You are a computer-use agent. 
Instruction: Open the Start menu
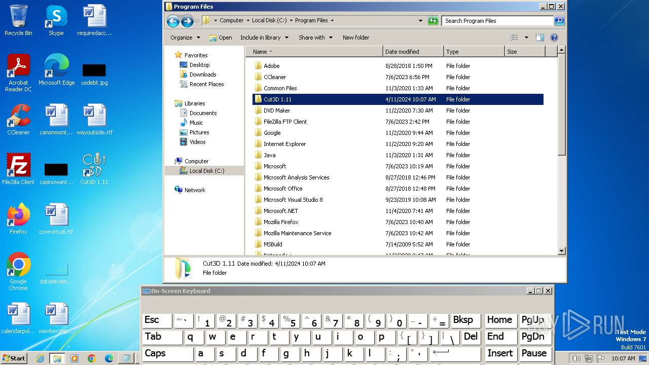pyautogui.click(x=14, y=358)
